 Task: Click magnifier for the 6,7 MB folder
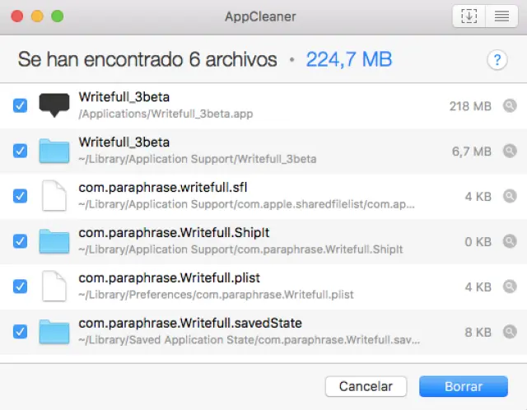[511, 151]
